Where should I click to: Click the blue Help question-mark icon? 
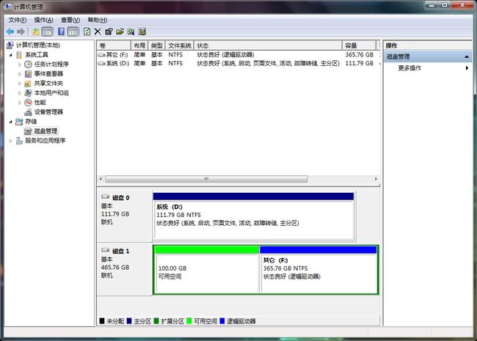click(61, 32)
